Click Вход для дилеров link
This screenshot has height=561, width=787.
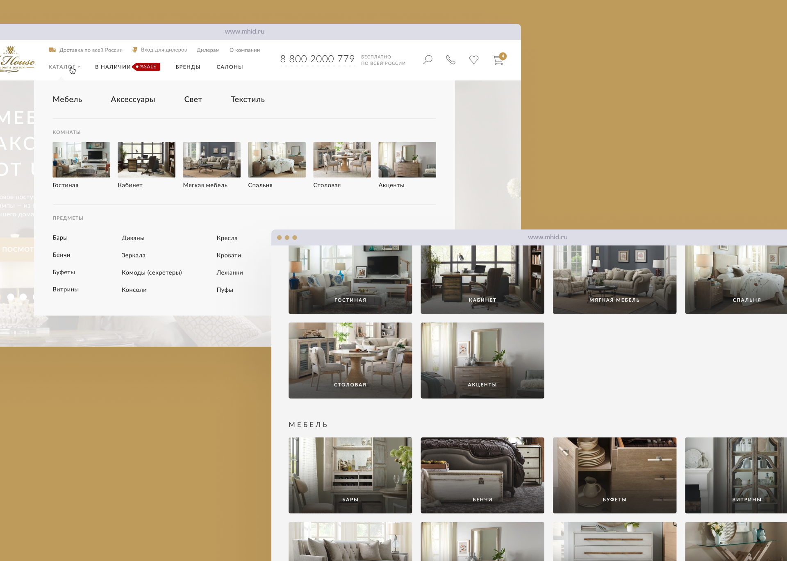(x=164, y=50)
